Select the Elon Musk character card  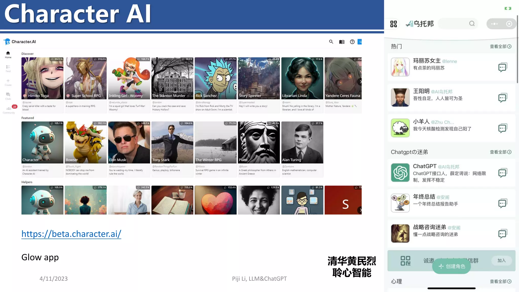coord(129,143)
